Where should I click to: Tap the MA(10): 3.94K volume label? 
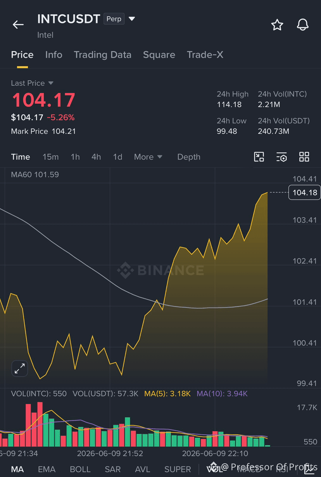pos(222,394)
